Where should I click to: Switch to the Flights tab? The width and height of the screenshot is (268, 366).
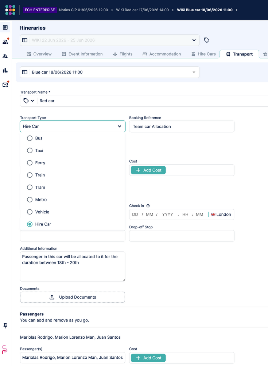(x=123, y=54)
